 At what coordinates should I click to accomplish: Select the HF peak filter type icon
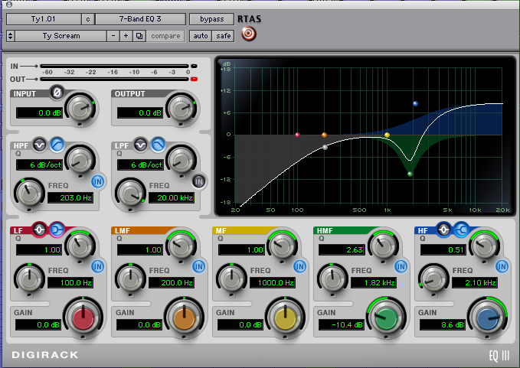[443, 230]
